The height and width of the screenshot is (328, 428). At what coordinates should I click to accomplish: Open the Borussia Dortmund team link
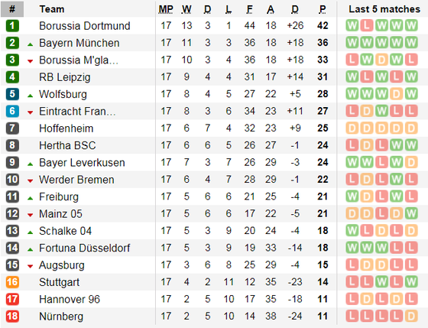point(85,26)
